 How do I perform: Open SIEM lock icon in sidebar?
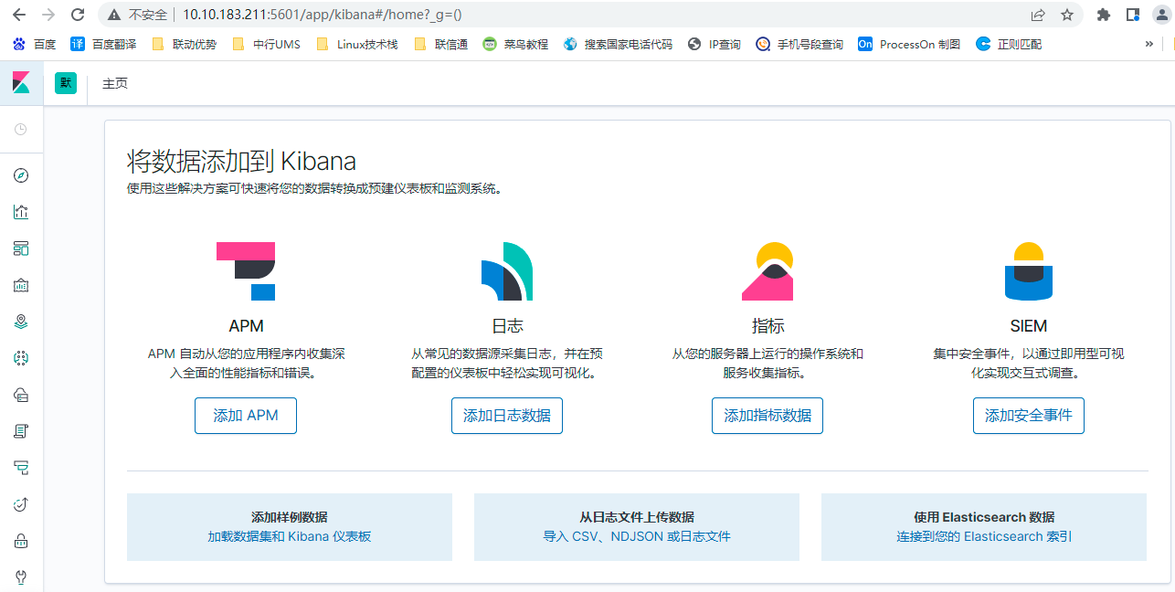click(x=21, y=541)
